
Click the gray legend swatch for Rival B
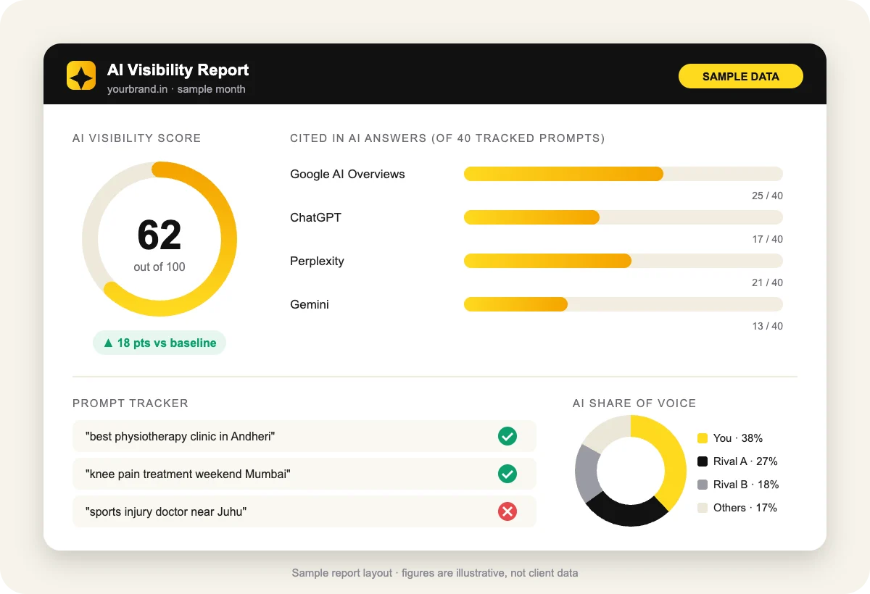click(702, 485)
